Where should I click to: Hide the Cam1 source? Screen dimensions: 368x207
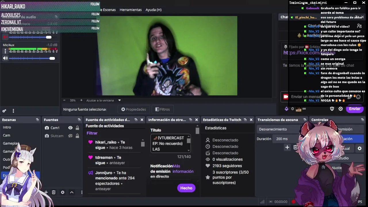pos(70,128)
